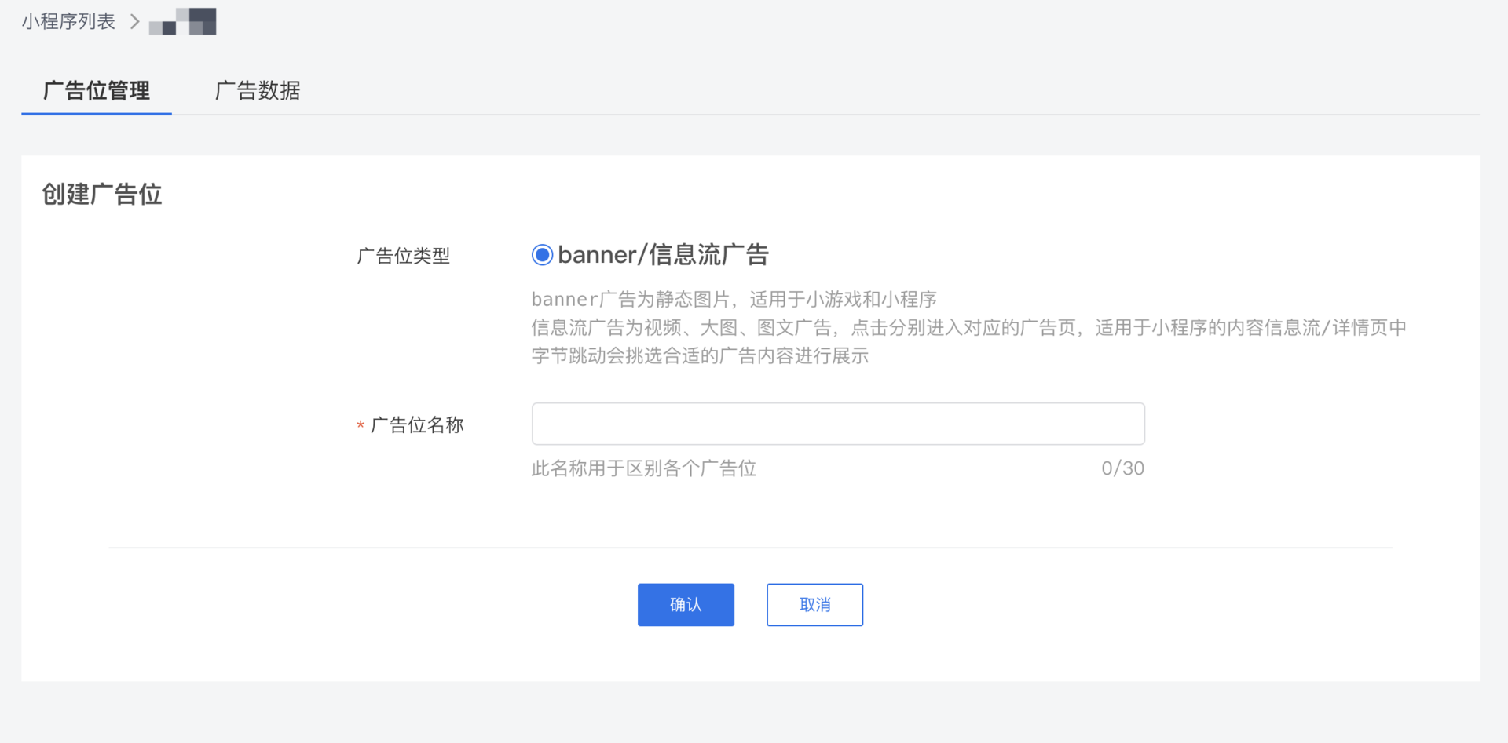Open the 小程序列表 breadcrumb link
Image resolution: width=1508 pixels, height=743 pixels.
(x=68, y=21)
